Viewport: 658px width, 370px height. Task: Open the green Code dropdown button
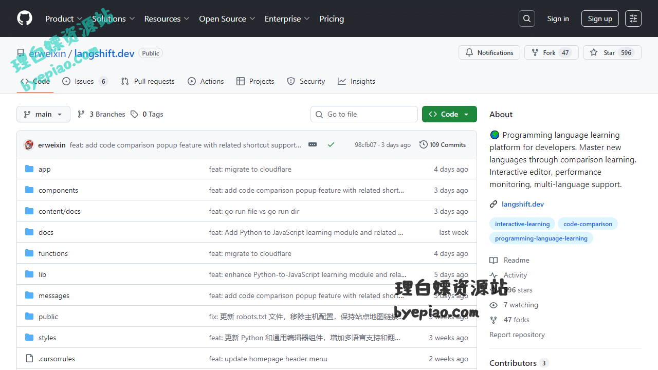449,114
